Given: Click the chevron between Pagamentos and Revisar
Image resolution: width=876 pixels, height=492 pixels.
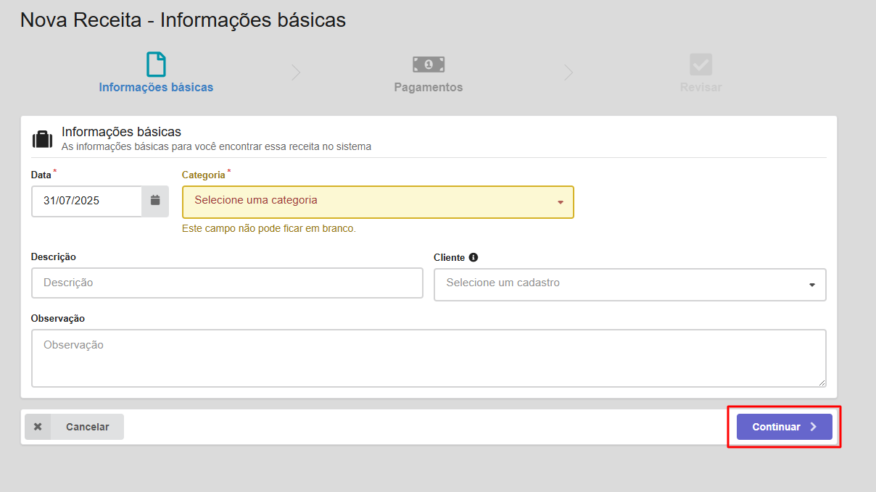Looking at the screenshot, I should (x=568, y=72).
